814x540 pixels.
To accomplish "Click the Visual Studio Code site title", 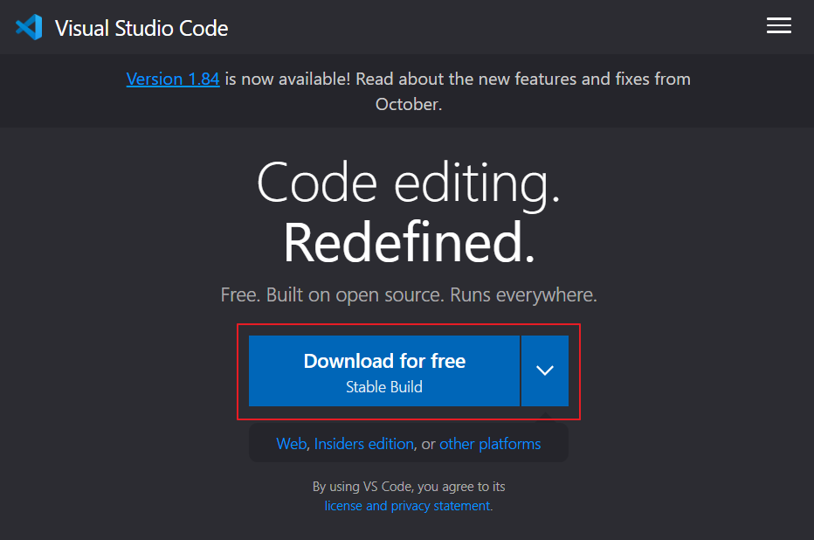I will 141,28.
